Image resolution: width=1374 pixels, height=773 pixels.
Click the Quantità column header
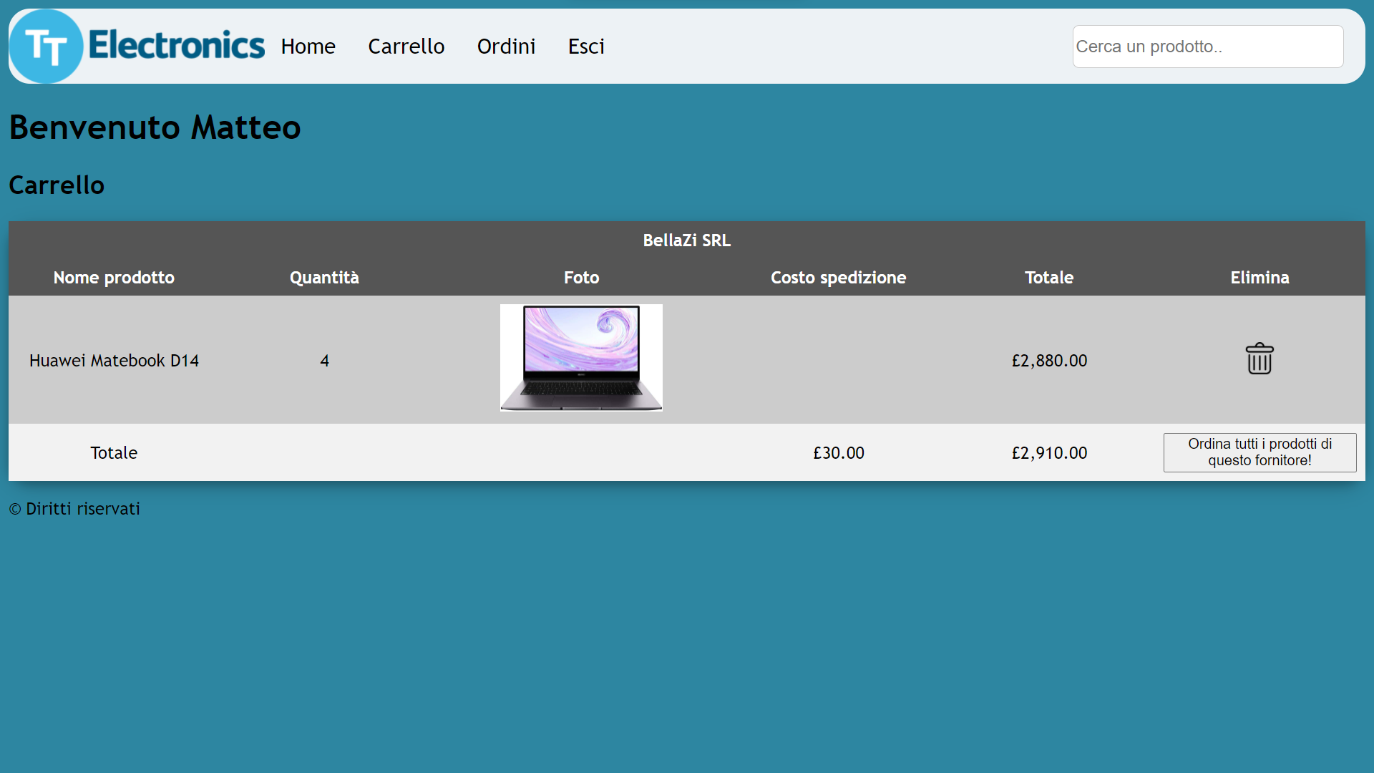324,278
